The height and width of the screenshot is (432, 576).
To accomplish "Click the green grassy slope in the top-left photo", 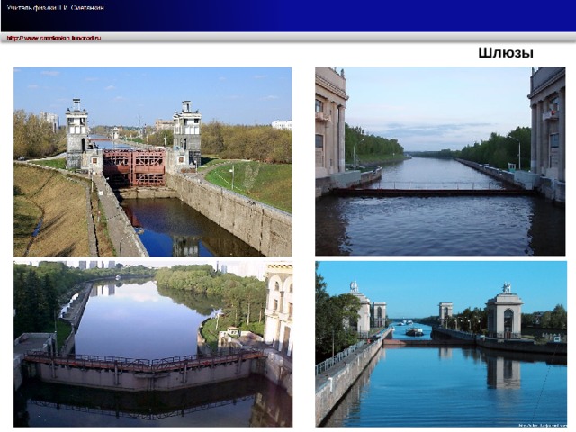I will [250, 184].
